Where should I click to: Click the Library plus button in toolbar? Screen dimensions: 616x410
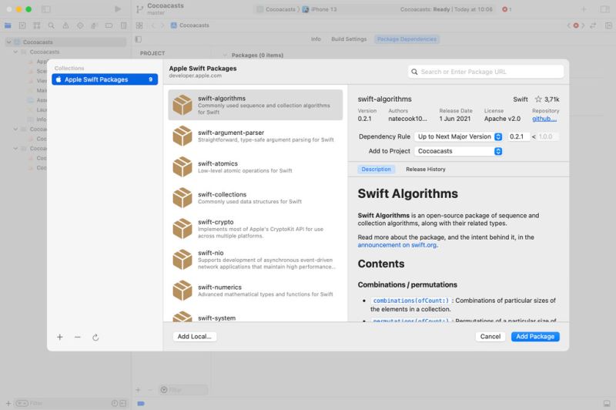[x=584, y=9]
